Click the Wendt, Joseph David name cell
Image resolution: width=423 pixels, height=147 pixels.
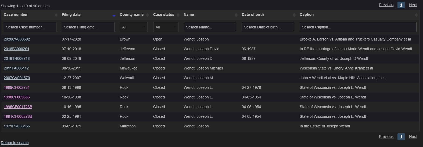tap(202, 49)
